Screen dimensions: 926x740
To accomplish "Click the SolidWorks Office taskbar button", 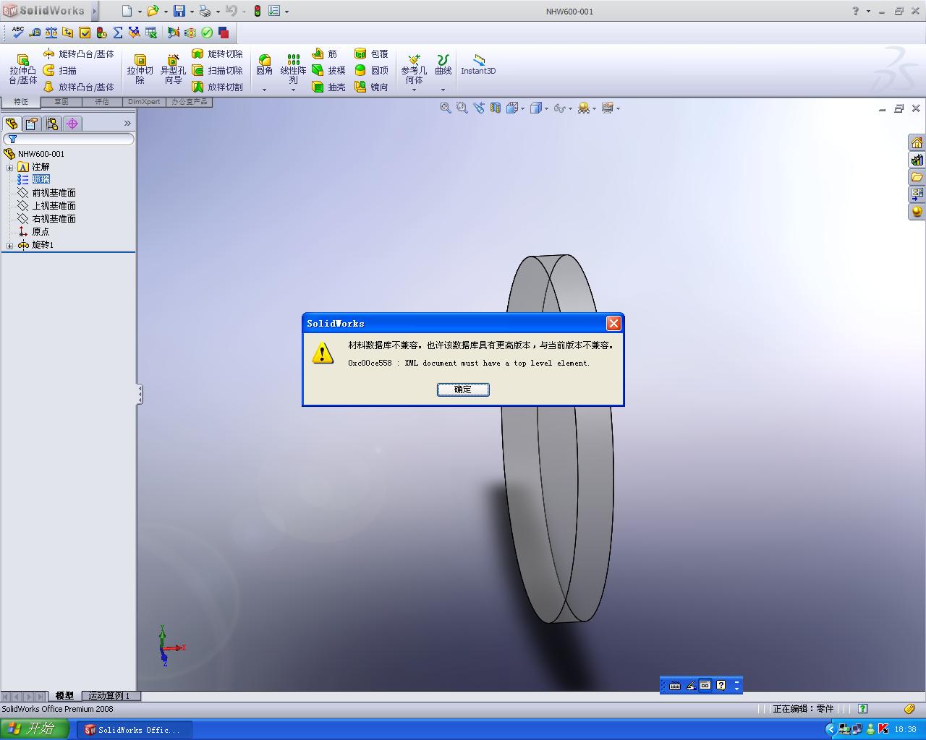I will pyautogui.click(x=135, y=730).
